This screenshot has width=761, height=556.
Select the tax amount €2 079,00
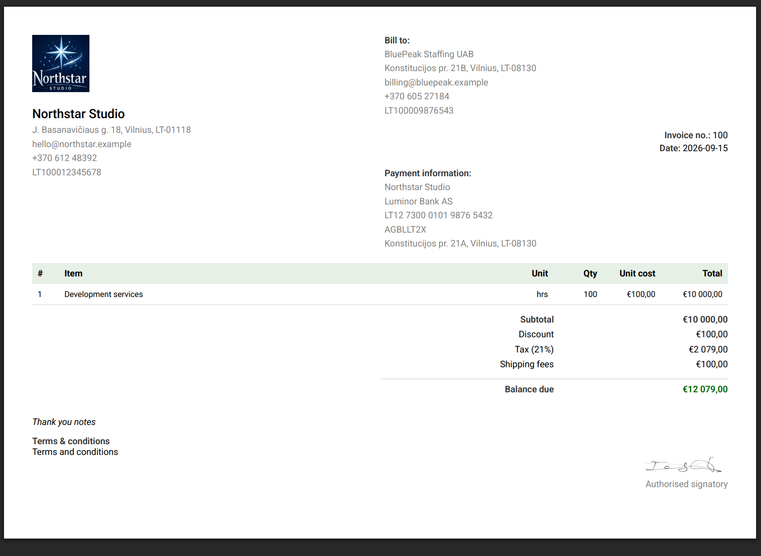(x=708, y=349)
